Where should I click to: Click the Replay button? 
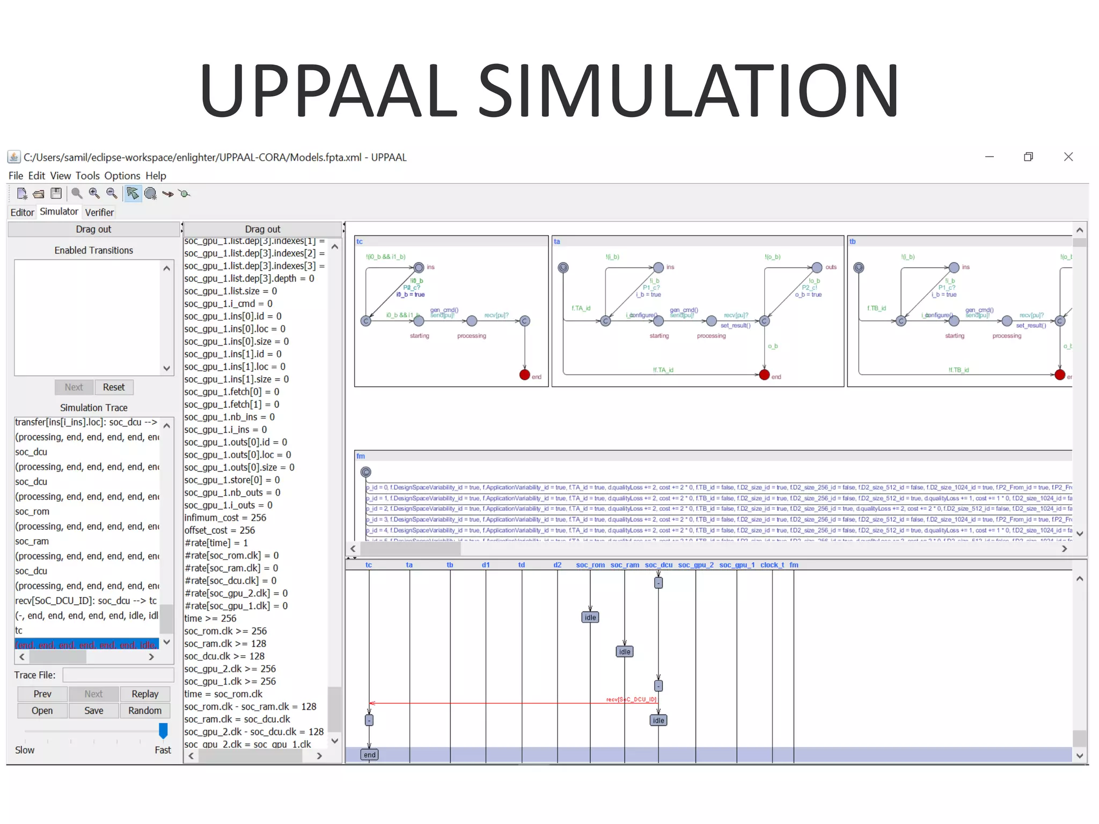(145, 694)
